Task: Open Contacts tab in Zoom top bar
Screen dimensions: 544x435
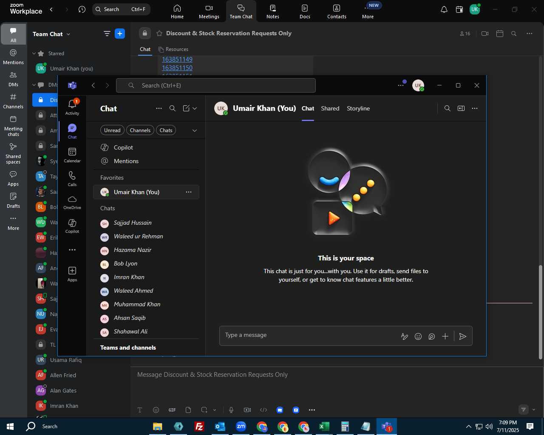Action: coord(337,11)
